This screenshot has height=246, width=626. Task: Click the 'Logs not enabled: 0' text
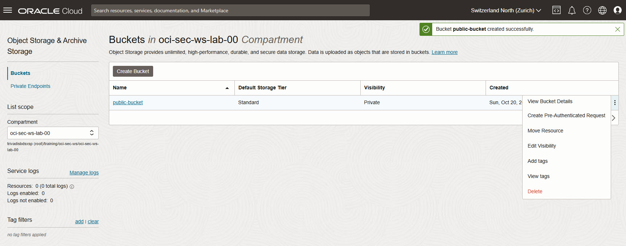30,200
